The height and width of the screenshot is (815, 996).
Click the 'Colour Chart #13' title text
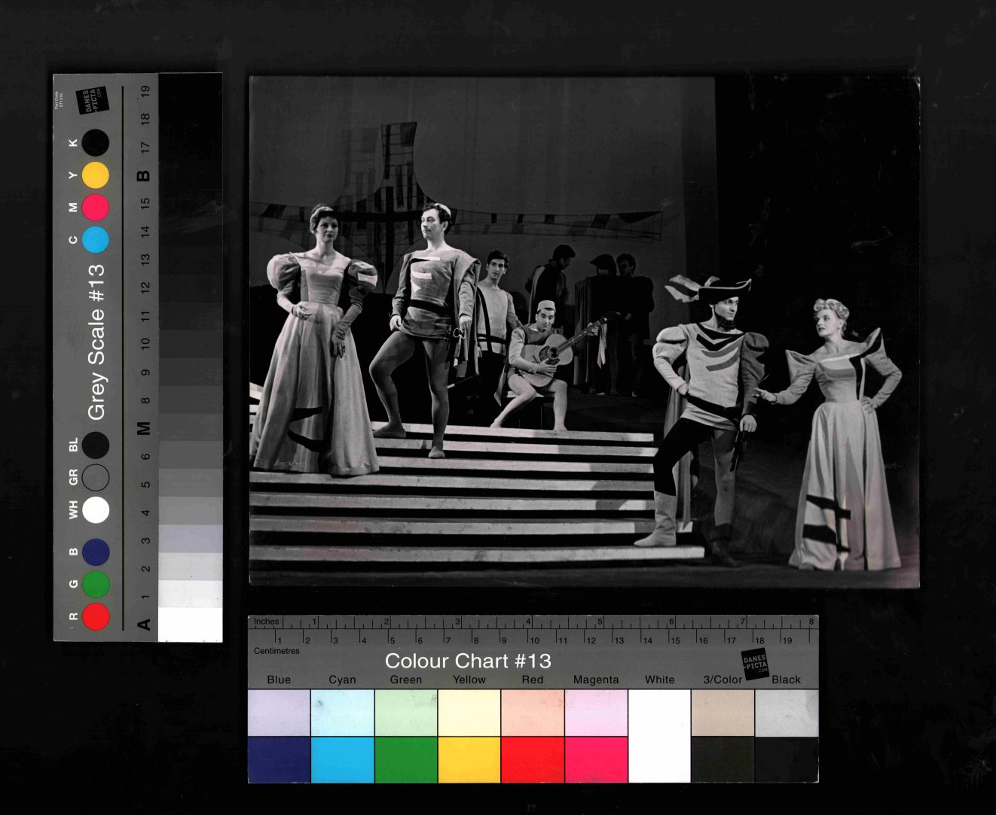468,661
